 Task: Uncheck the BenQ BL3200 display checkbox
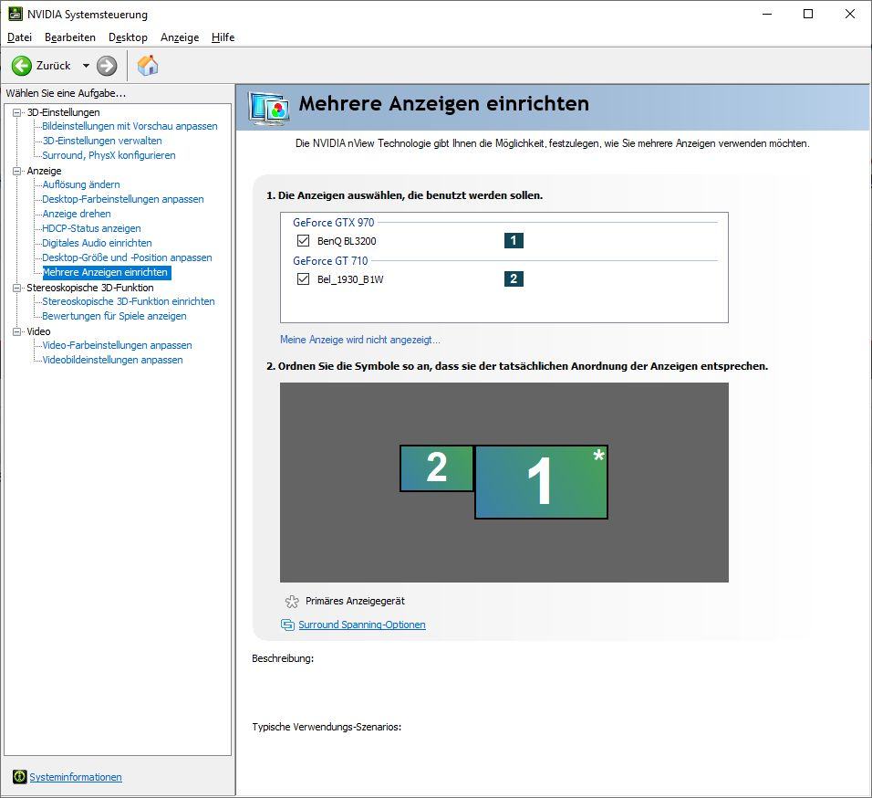pos(303,240)
